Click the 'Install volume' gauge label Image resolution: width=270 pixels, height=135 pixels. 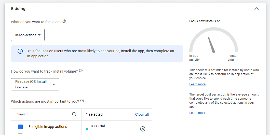[233, 58]
